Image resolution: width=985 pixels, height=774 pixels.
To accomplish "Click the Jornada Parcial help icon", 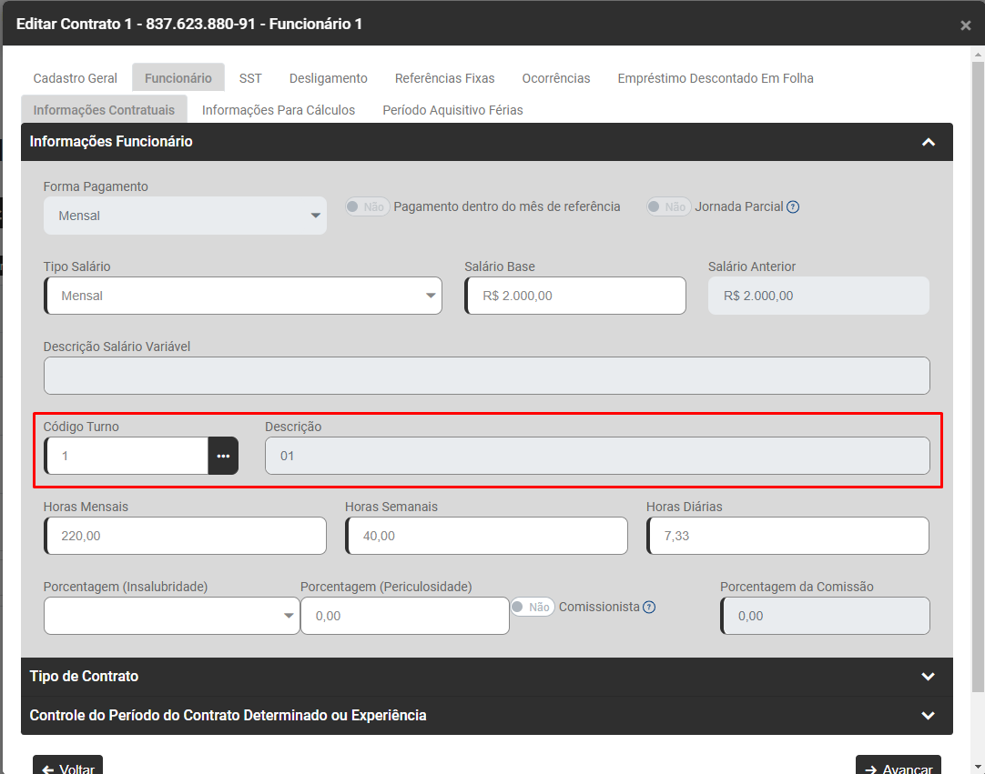I will point(793,206).
